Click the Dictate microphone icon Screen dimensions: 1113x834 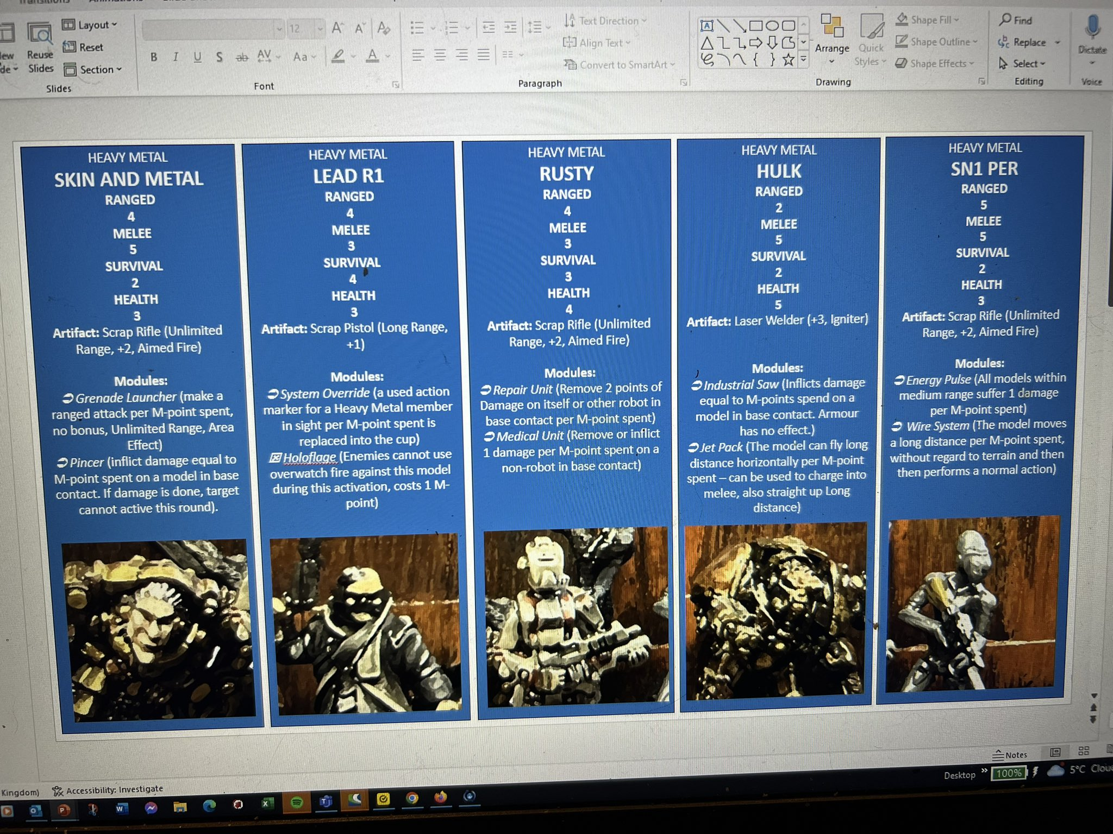pos(1092,27)
